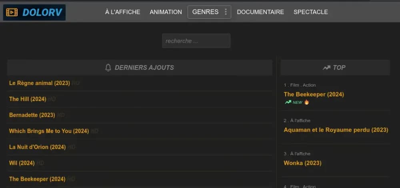
Task: Open La Nuit d'Orion (2024)
Action: [38, 147]
